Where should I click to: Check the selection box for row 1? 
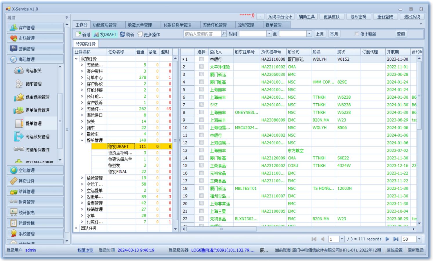click(201, 59)
